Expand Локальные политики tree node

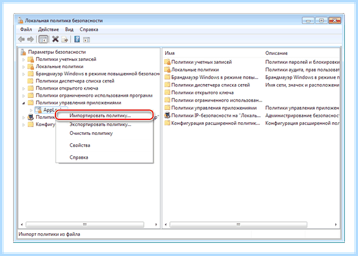pos(23,67)
